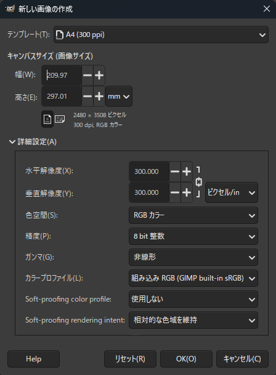This screenshot has width=276, height=375.
Task: Increase horizontal resolution with plus button
Action: tap(187, 171)
